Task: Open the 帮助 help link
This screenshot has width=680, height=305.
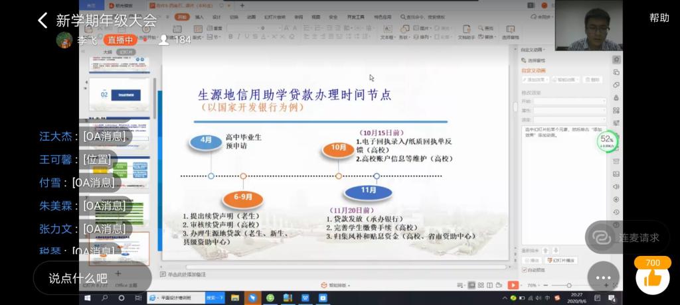Action: point(659,18)
